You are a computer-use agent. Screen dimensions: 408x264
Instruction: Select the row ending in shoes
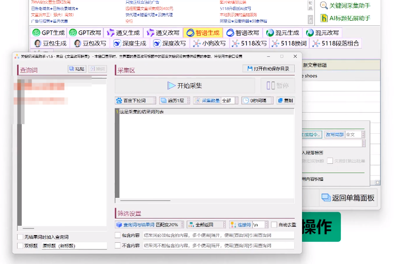341,76
